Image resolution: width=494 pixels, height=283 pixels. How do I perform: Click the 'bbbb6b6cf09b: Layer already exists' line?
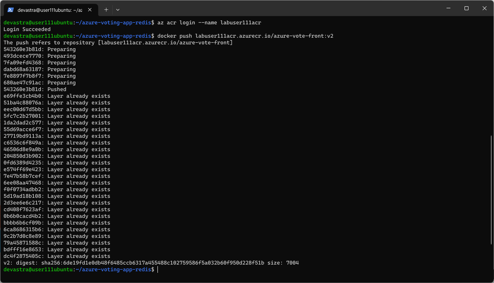tap(57, 223)
